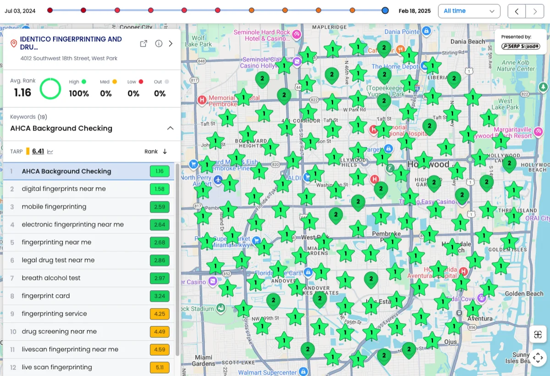Click the address 4012 Southwest 18th Street
The image size is (550, 376).
pos(69,58)
